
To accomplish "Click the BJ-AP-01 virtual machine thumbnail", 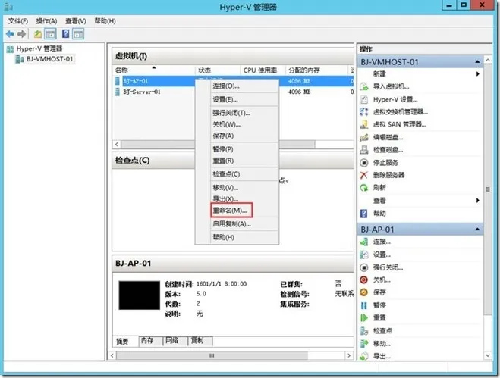I will tap(140, 295).
